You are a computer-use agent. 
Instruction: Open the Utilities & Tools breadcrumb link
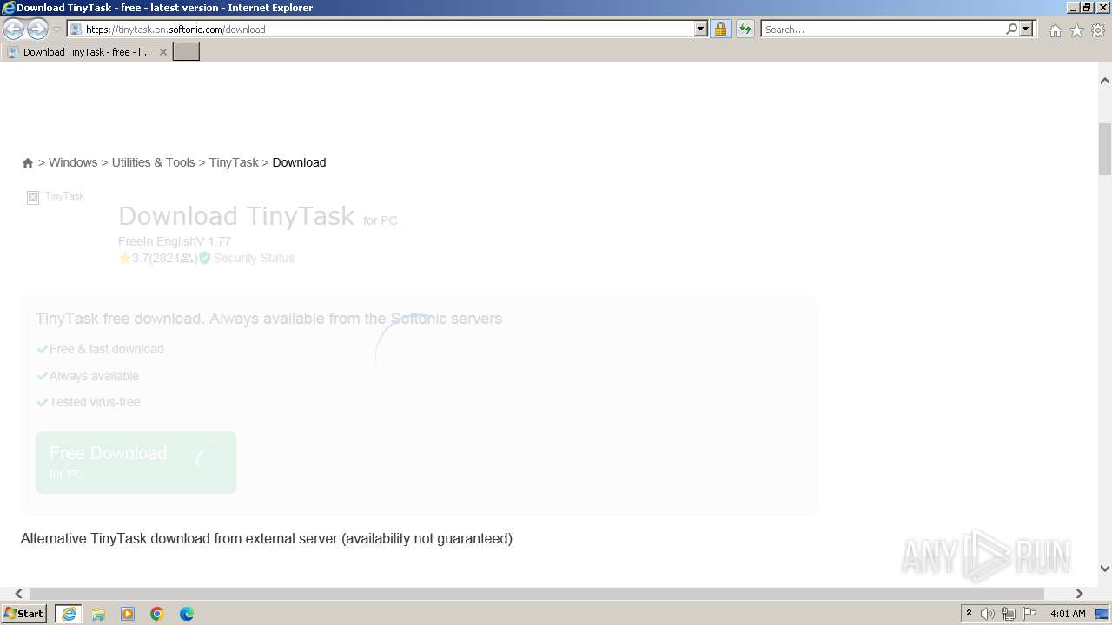[x=153, y=162]
